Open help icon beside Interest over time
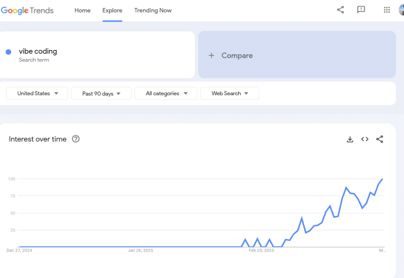The image size is (404, 278). (x=76, y=139)
